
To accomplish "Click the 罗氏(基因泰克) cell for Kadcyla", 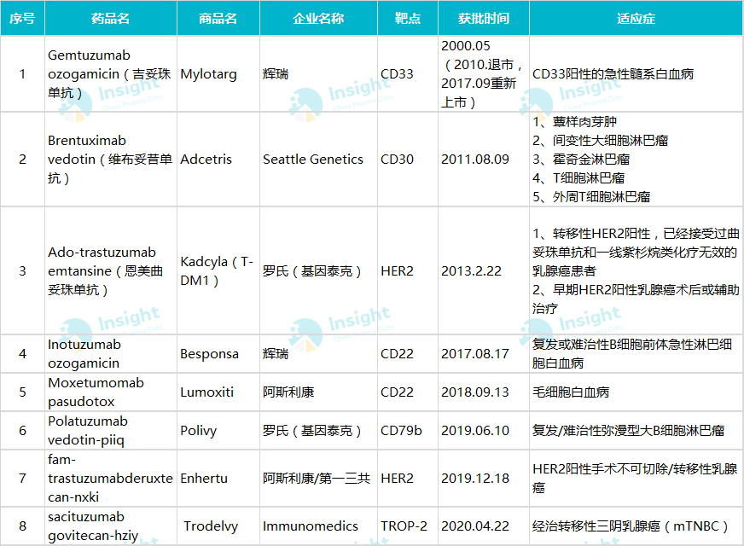I will (318, 270).
